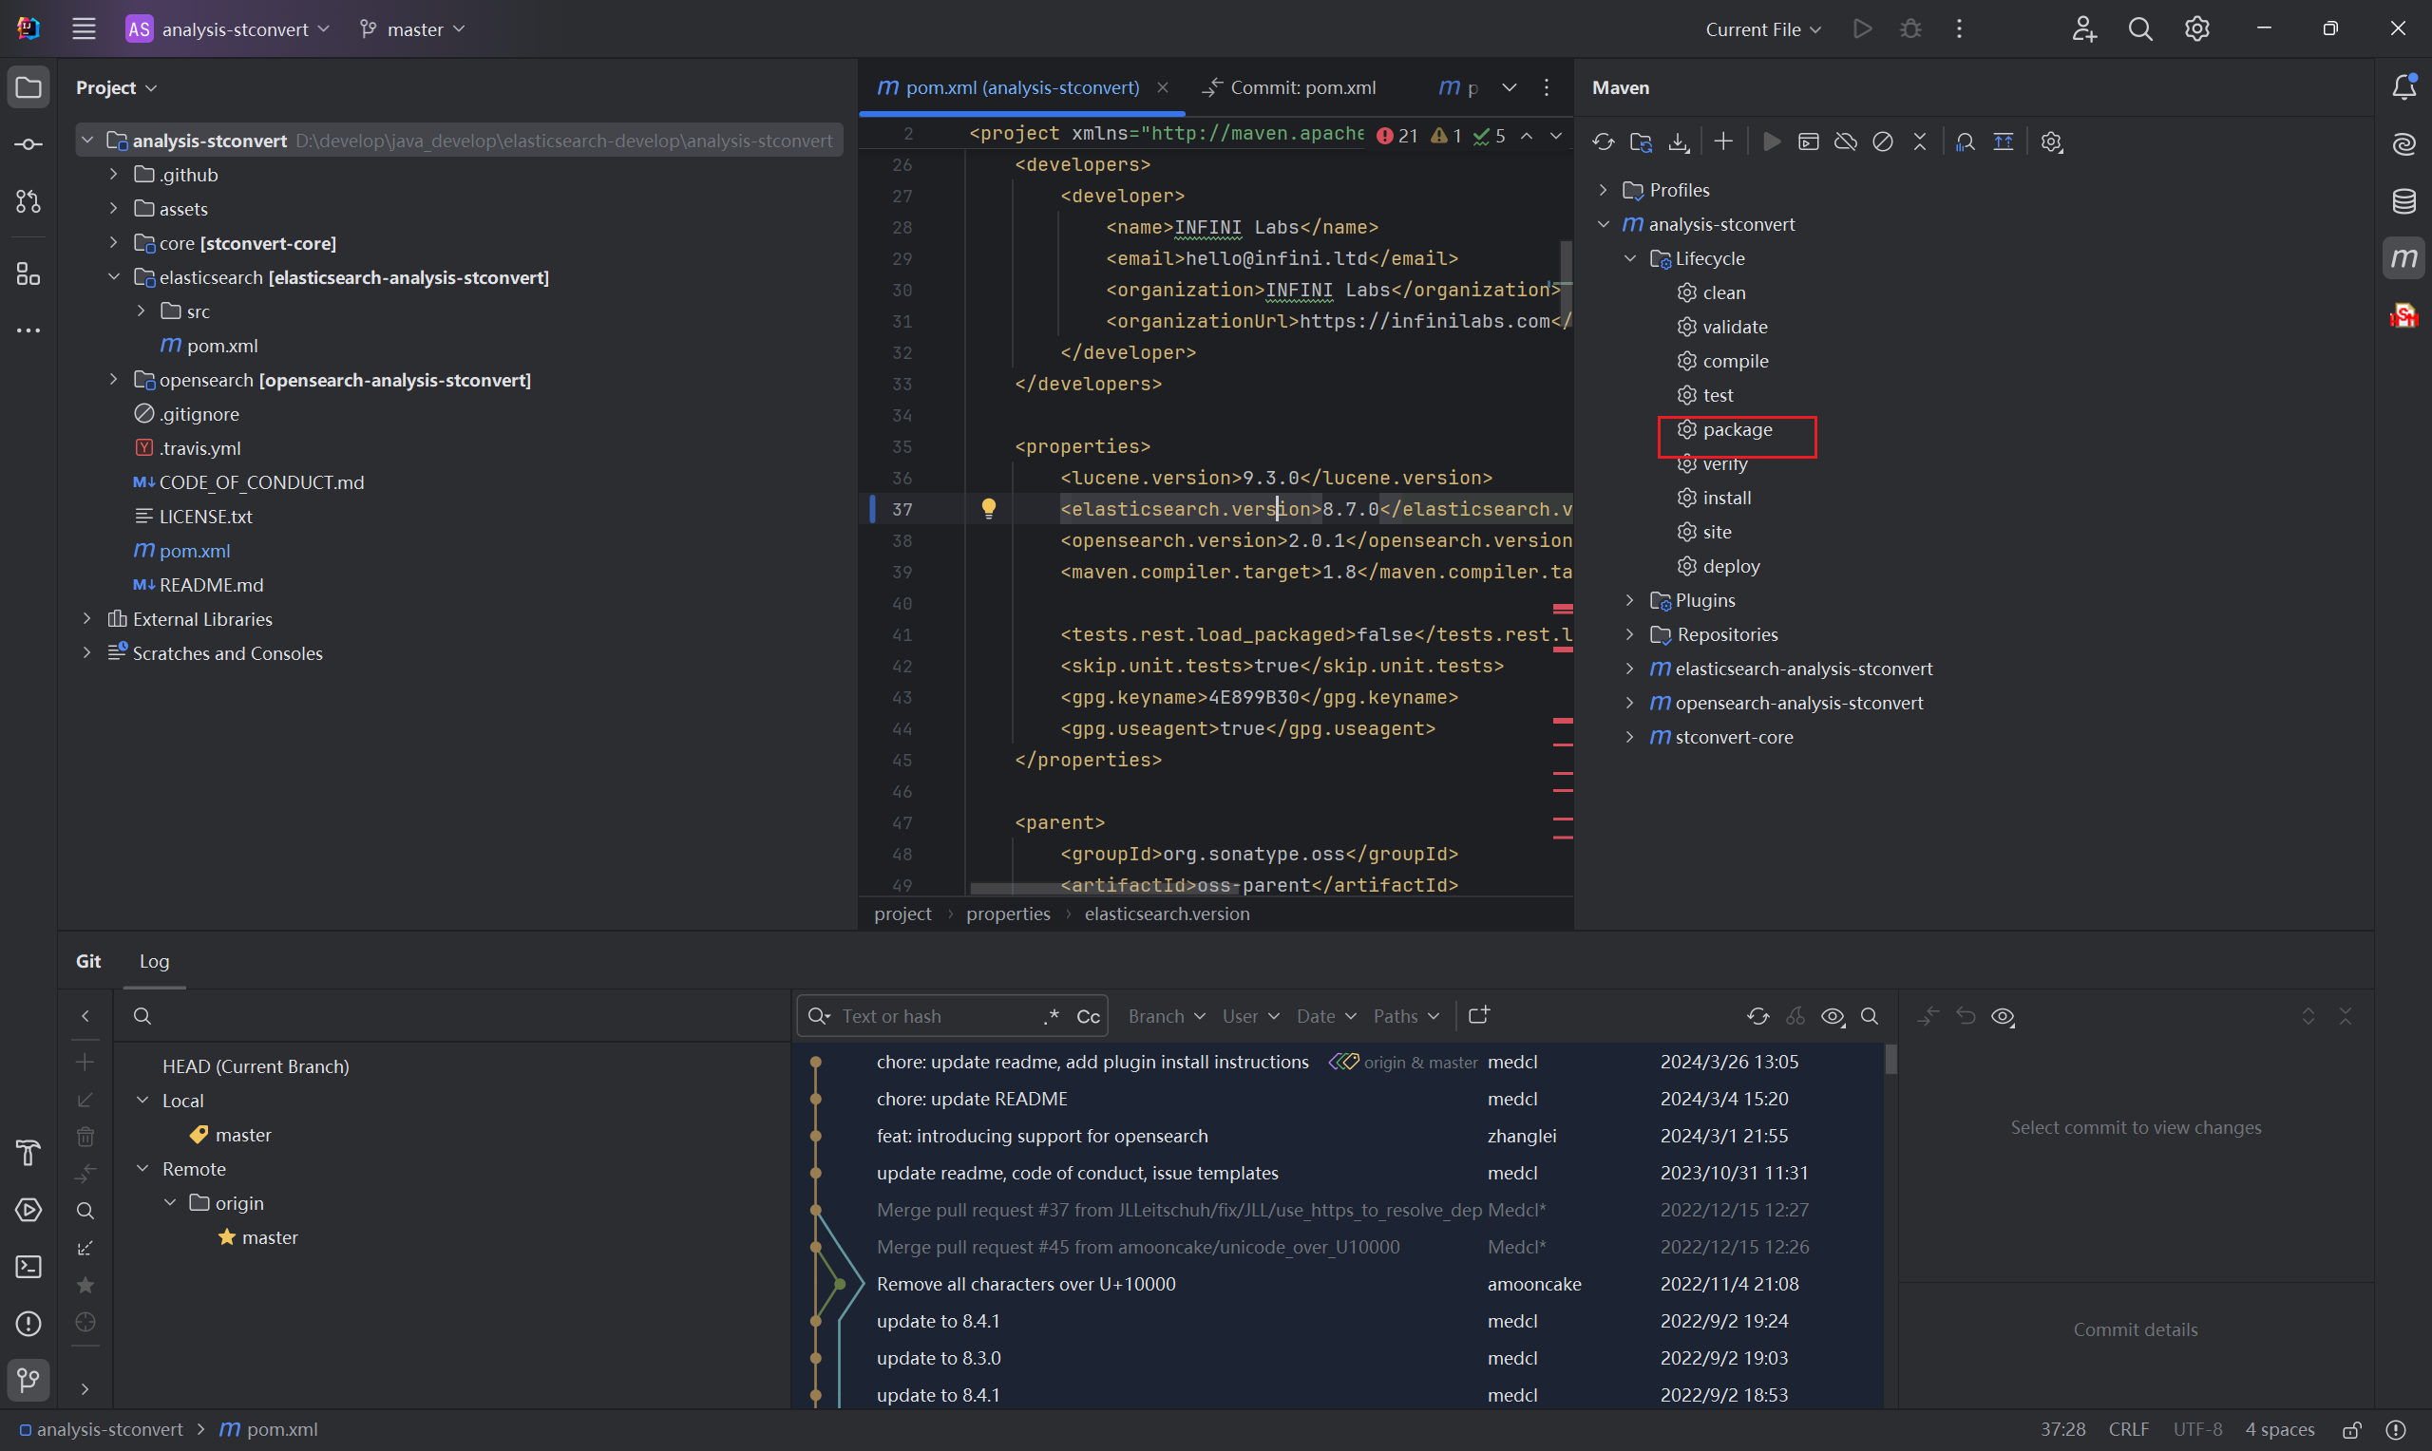Click CRLF line separator in status bar

(x=2129, y=1429)
